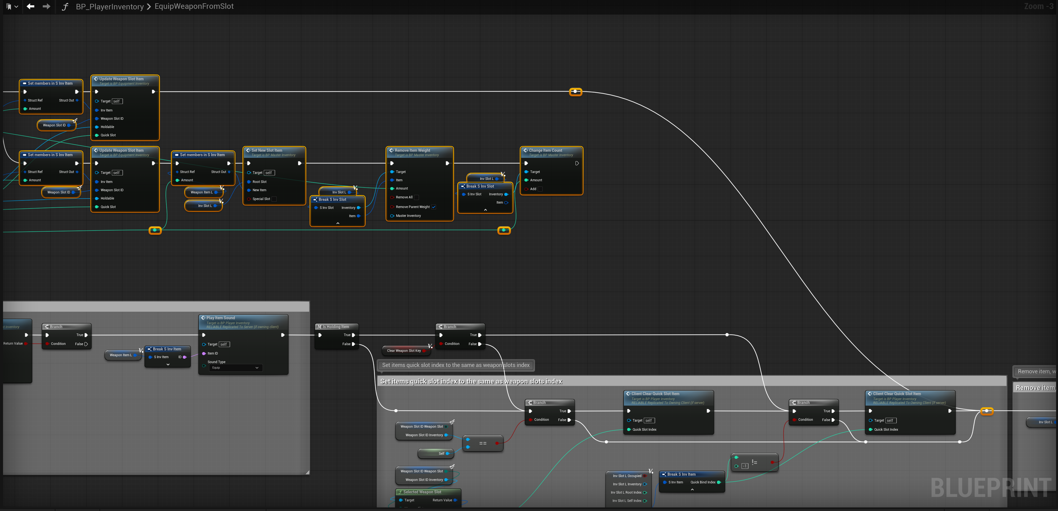Click EquipWeaponFromSlot breadcrumb item
This screenshot has height=511, width=1058.
point(194,7)
